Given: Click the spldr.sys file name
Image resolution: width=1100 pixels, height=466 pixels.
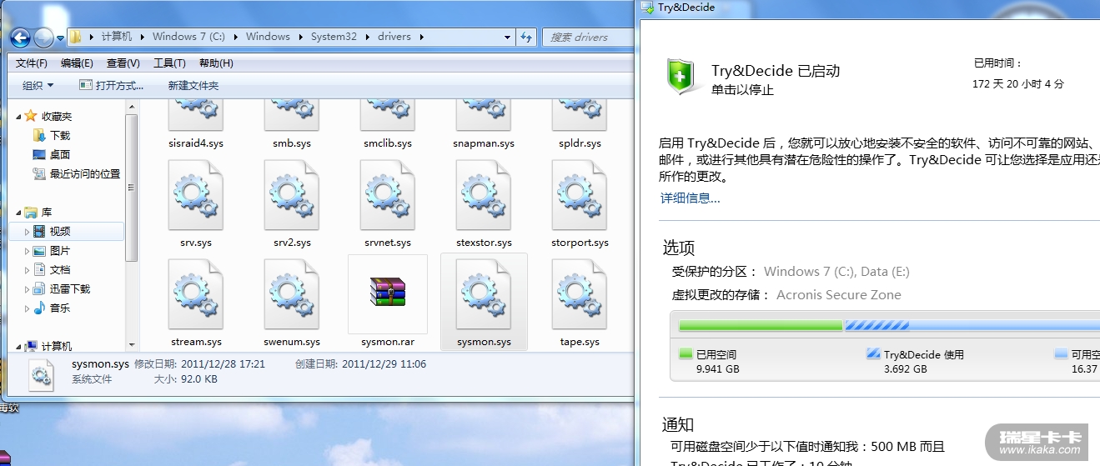Looking at the screenshot, I should (x=580, y=143).
